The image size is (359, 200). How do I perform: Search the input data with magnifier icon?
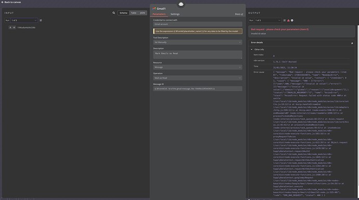click(113, 13)
